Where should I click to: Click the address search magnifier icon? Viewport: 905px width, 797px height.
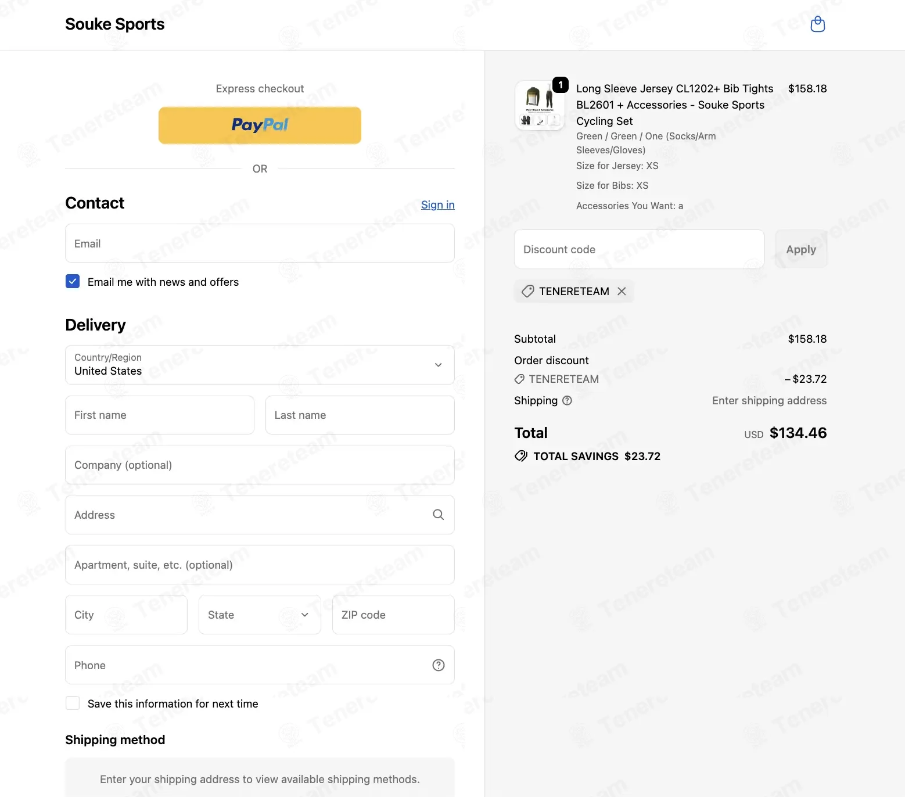pyautogui.click(x=439, y=515)
